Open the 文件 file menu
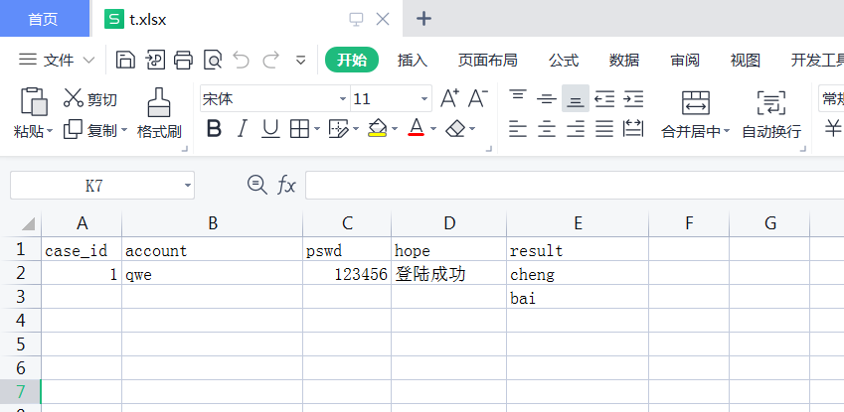The width and height of the screenshot is (844, 412). [57, 60]
